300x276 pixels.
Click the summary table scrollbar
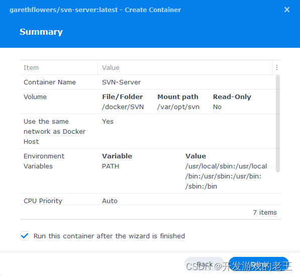click(278, 124)
